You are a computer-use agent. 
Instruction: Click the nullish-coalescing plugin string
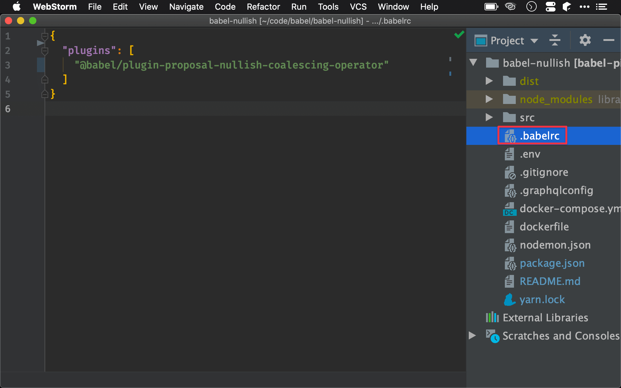pos(232,65)
